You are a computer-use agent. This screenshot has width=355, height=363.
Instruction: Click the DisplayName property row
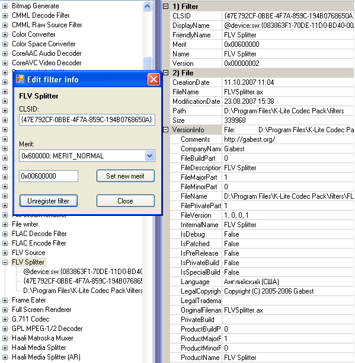click(x=262, y=26)
